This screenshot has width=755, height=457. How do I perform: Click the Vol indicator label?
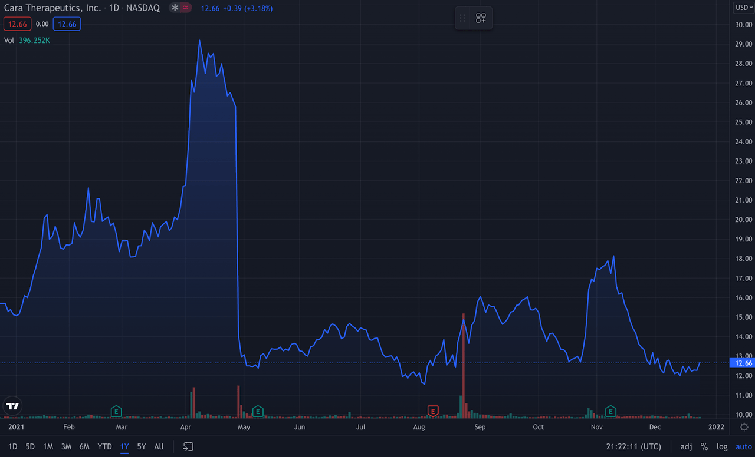pos(9,41)
